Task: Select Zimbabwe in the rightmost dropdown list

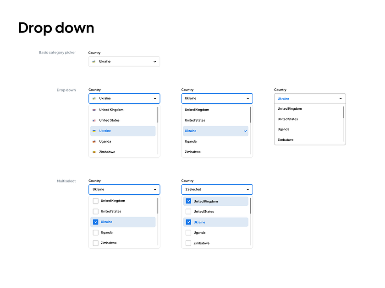Action: 286,140
